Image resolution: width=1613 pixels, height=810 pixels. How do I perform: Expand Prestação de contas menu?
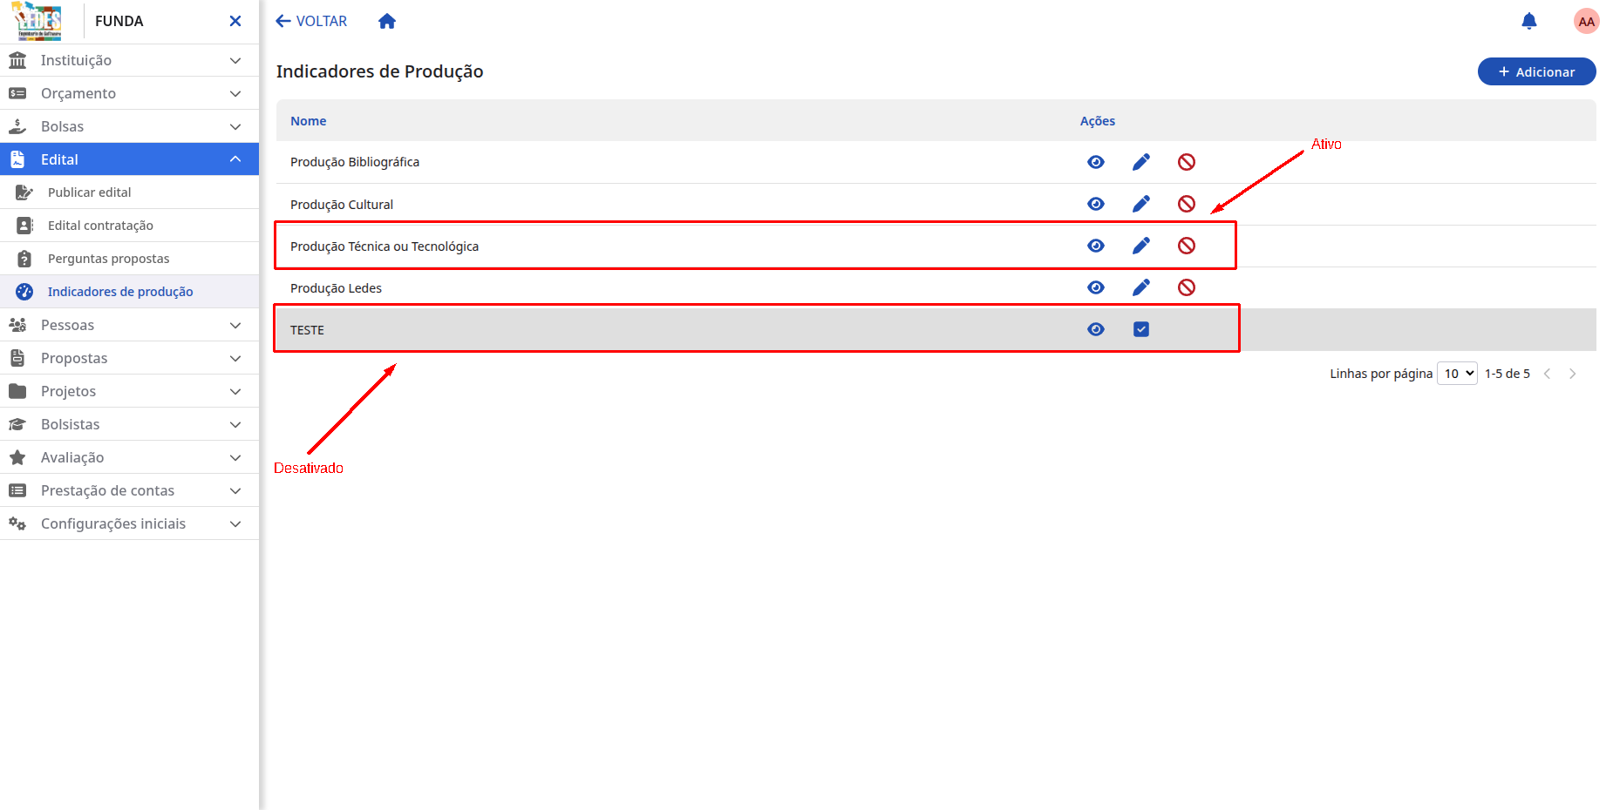tap(129, 490)
